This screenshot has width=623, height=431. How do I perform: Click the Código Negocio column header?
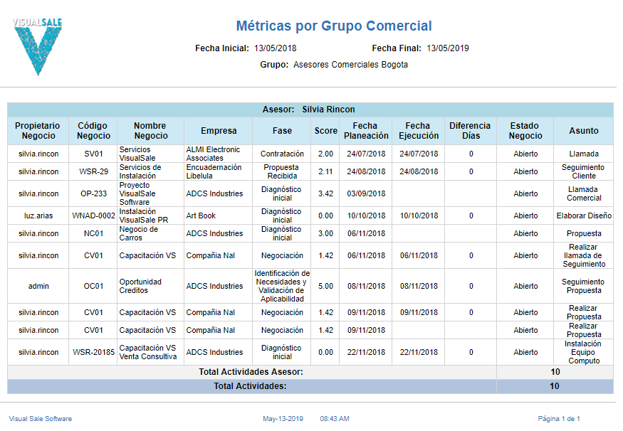point(93,131)
